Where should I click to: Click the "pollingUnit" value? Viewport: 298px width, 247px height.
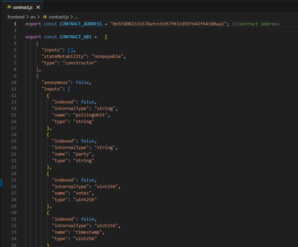[90, 115]
